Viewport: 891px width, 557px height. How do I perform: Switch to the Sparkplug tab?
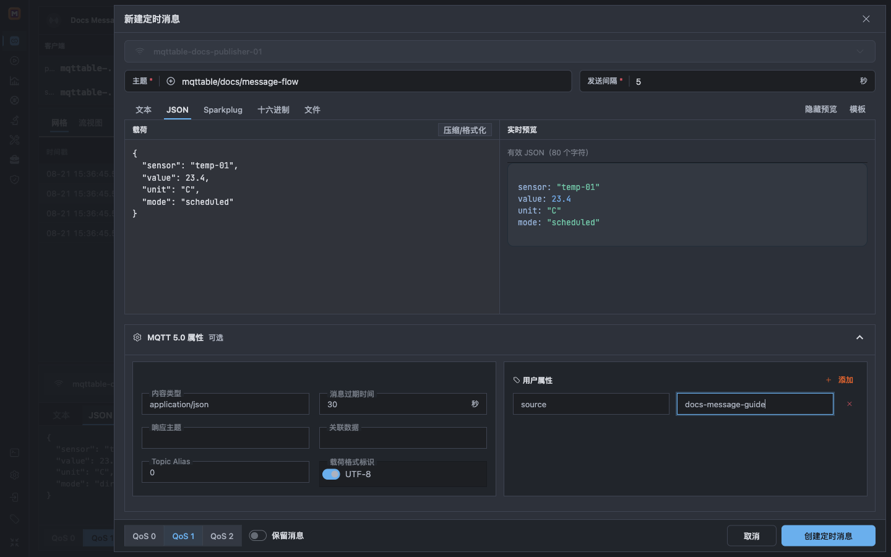pos(223,110)
